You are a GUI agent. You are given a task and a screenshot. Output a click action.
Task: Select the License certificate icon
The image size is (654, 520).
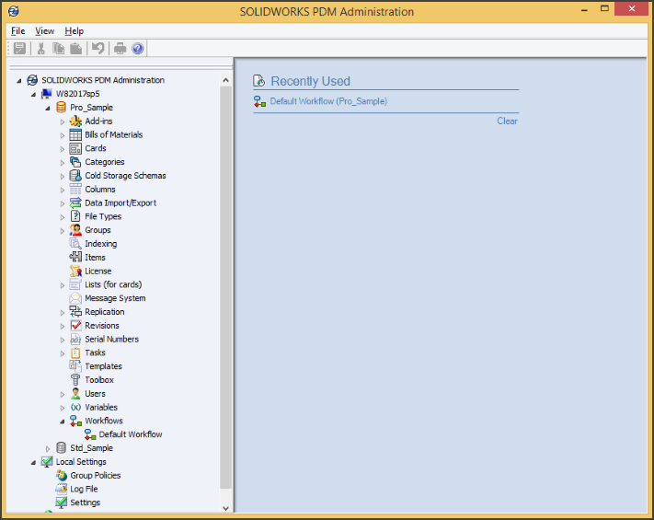[x=75, y=272]
